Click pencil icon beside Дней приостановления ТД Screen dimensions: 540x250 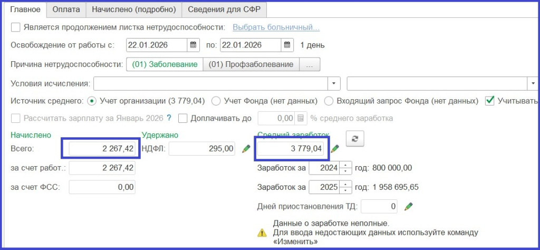point(408,206)
